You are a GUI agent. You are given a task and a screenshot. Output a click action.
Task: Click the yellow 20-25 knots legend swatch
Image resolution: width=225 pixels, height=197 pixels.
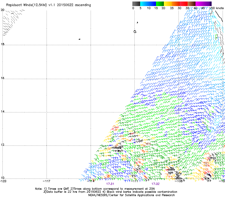[168, 4]
